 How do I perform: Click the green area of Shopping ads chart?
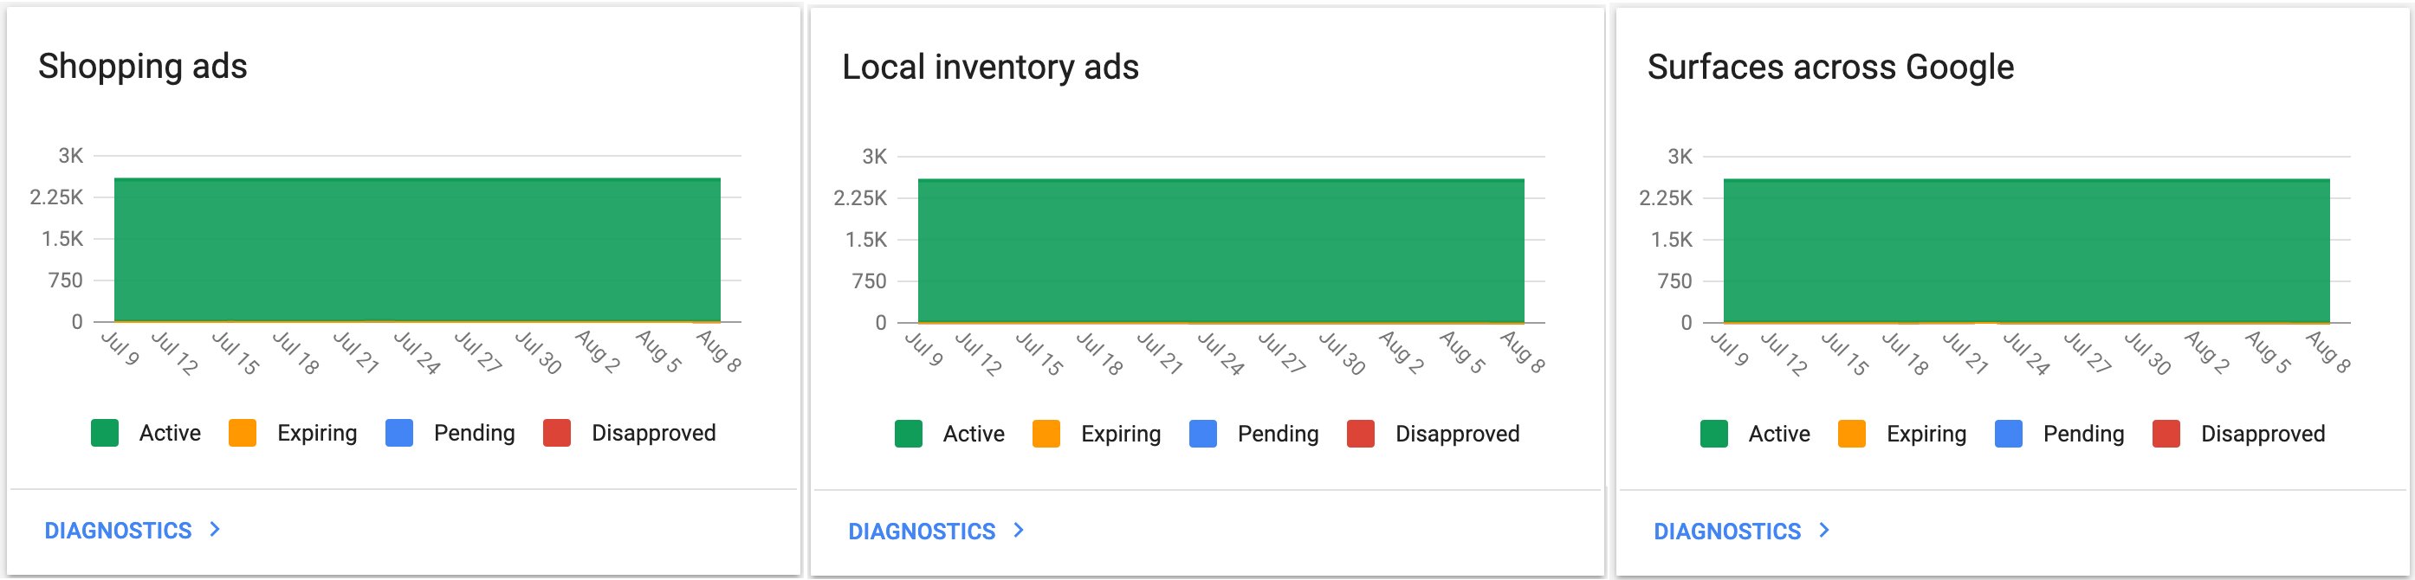tap(418, 250)
